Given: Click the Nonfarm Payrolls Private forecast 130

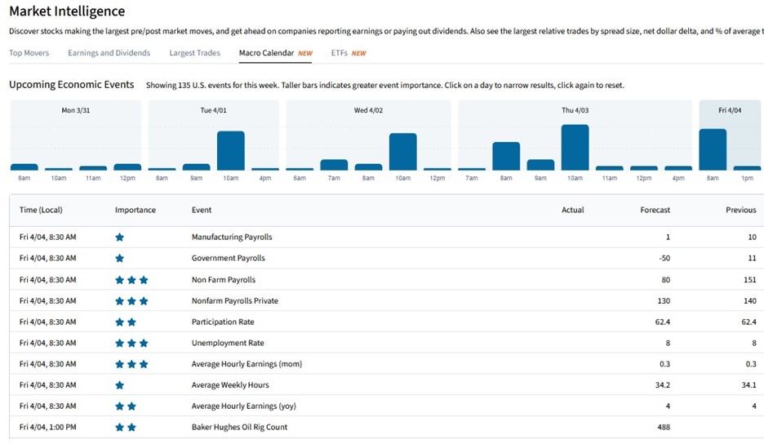Looking at the screenshot, I should [x=664, y=300].
